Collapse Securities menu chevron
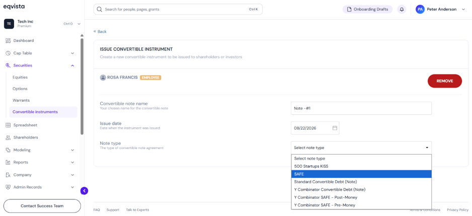Viewport: 472px width, 216px height. point(72,65)
